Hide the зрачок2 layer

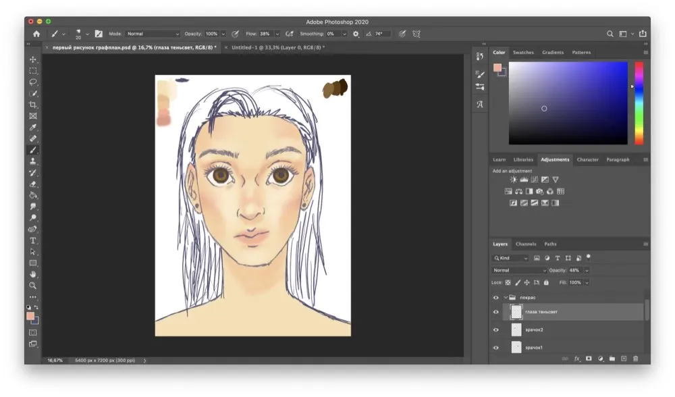496,329
